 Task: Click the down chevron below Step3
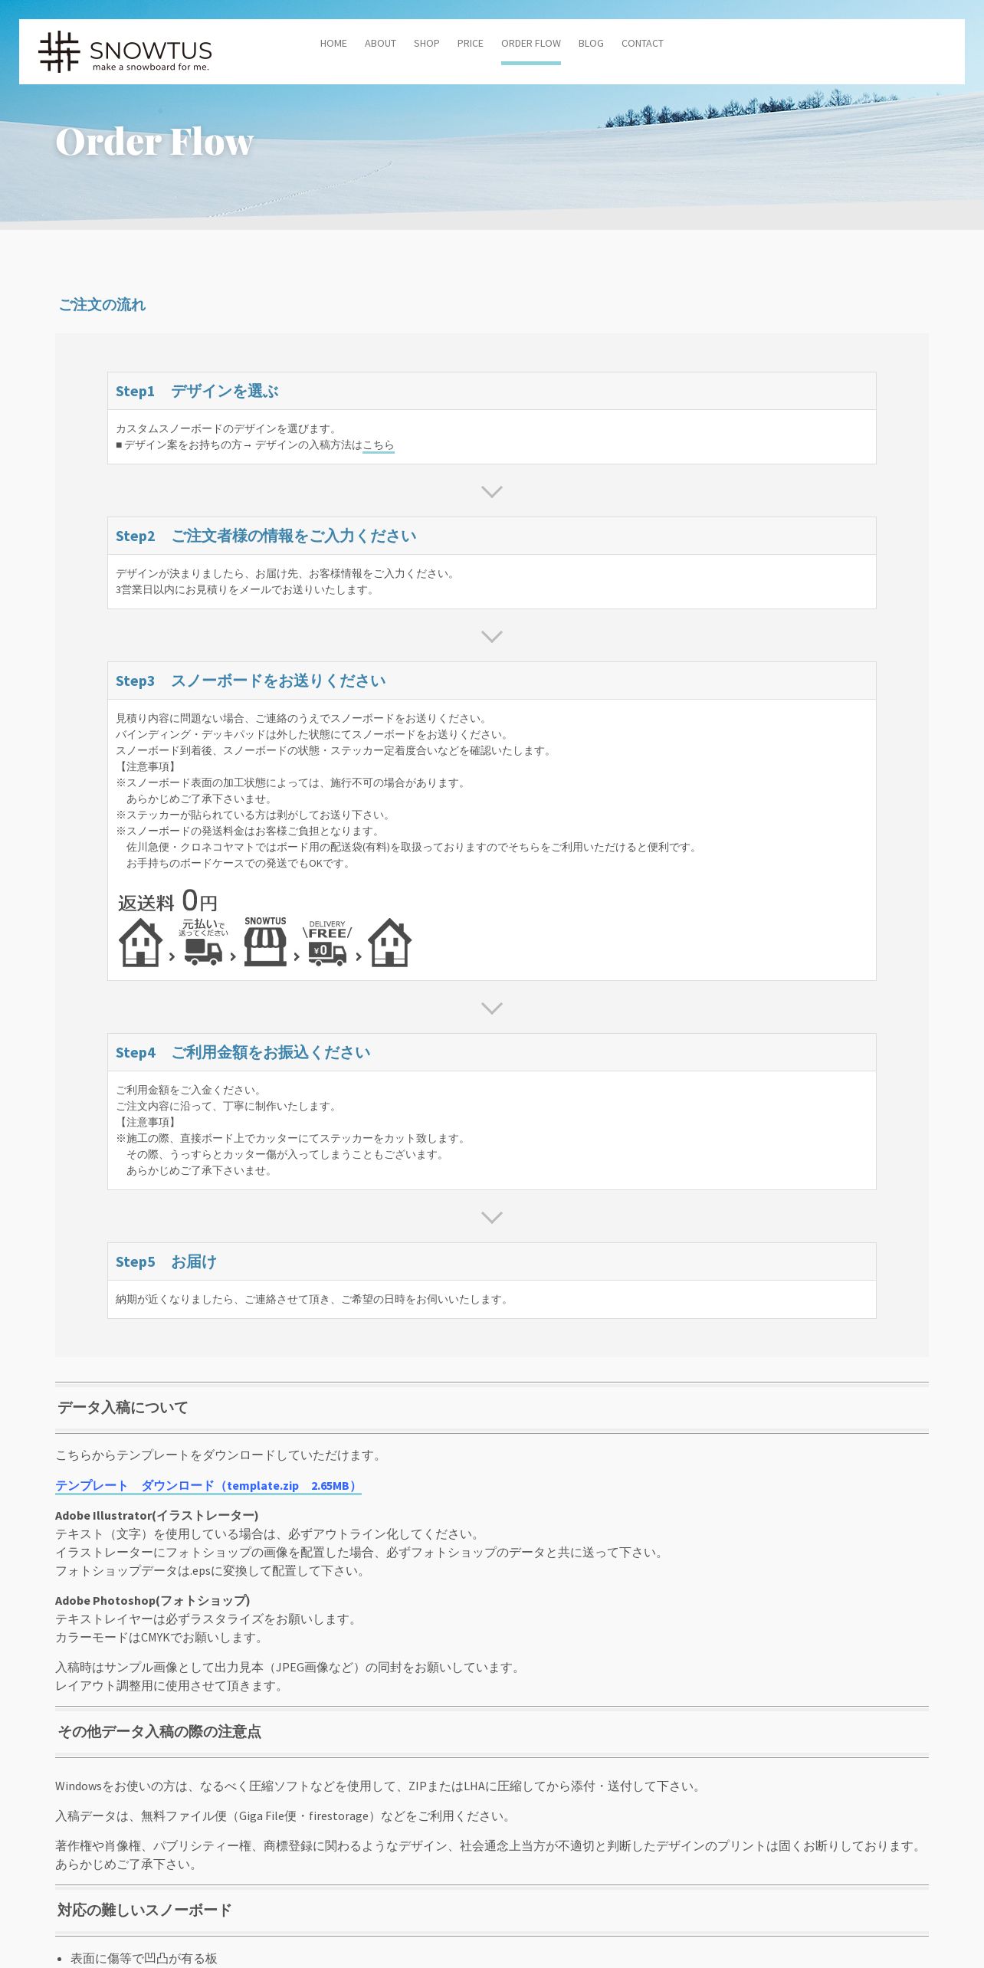pos(492,1008)
